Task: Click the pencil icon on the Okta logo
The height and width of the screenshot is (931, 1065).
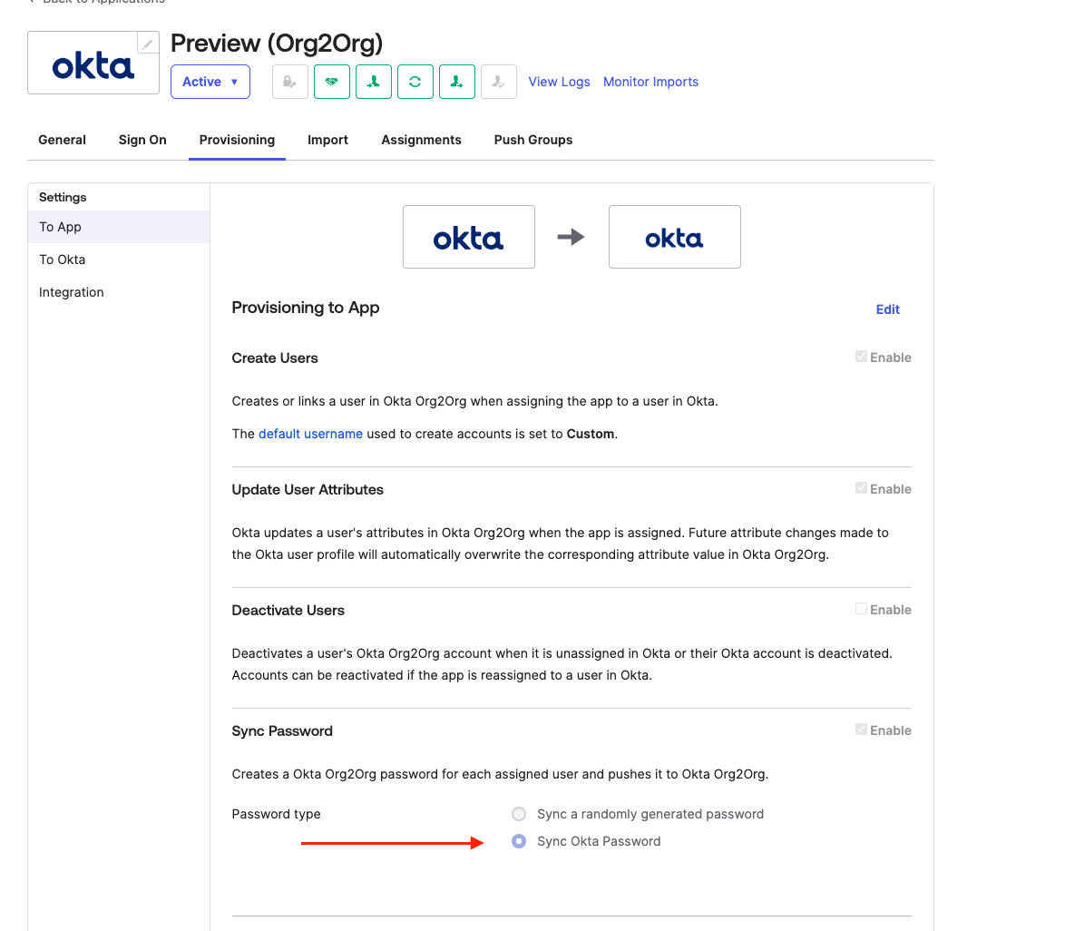Action: click(x=147, y=44)
